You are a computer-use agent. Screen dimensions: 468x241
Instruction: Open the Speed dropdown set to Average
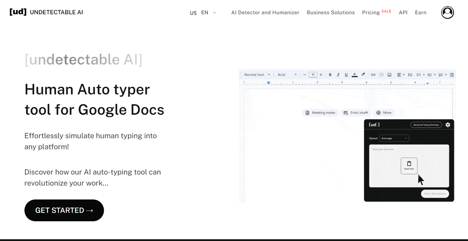pyautogui.click(x=394, y=138)
